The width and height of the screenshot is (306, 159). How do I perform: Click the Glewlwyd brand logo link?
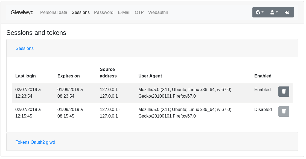[x=22, y=12]
